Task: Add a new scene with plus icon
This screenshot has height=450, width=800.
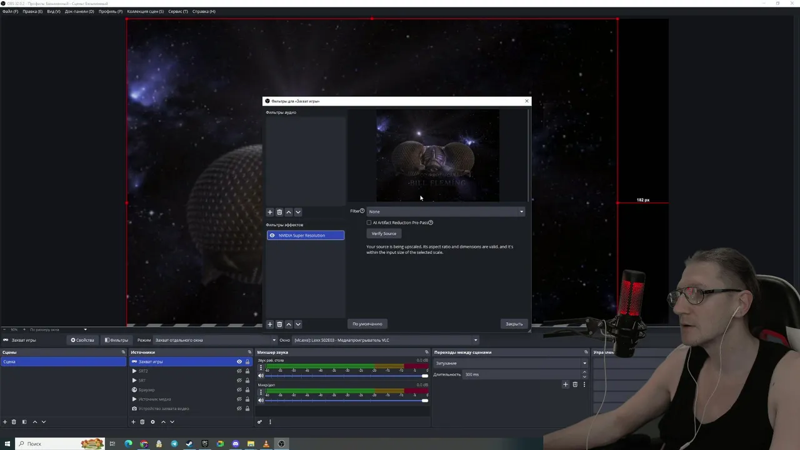Action: [x=5, y=422]
